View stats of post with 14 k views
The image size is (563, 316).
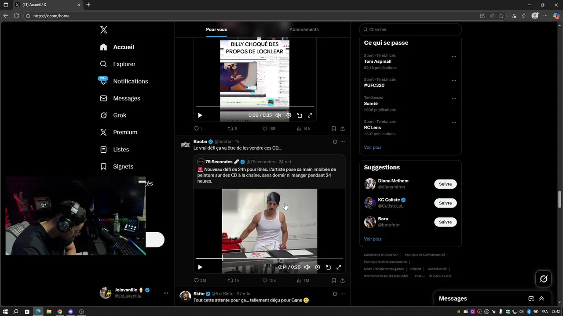(303, 129)
